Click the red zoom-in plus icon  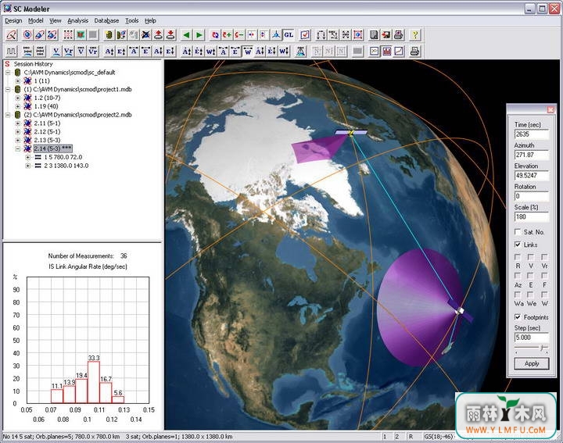[227, 35]
